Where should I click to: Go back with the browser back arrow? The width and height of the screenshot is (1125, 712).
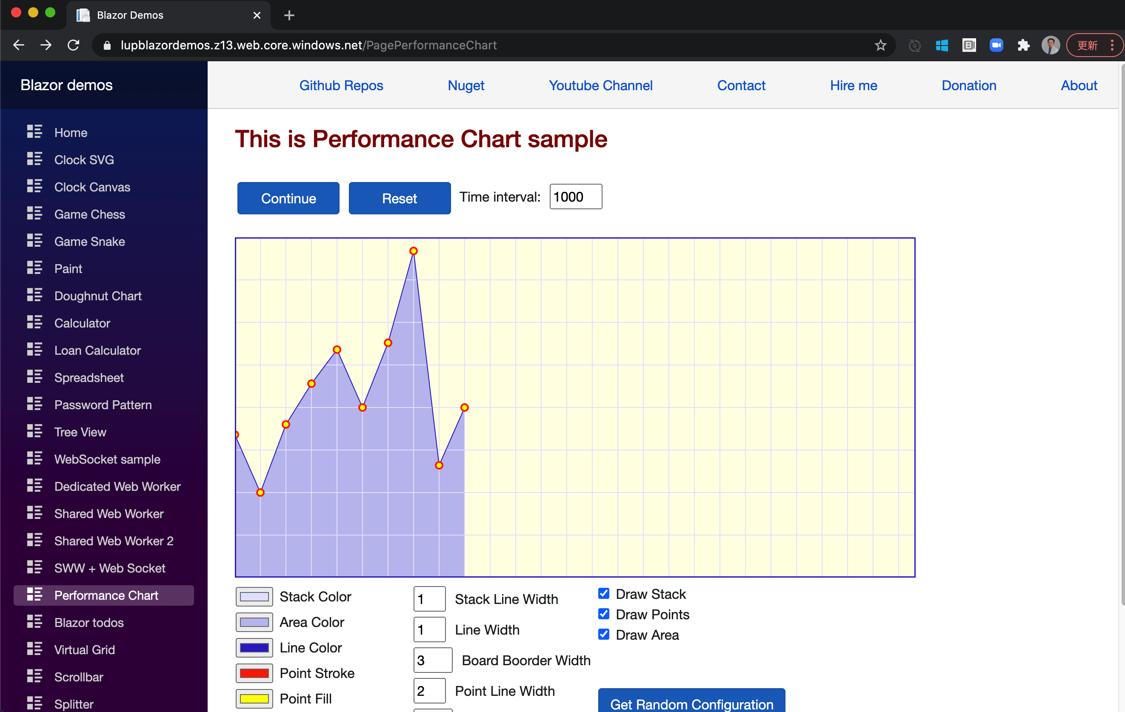(x=19, y=45)
